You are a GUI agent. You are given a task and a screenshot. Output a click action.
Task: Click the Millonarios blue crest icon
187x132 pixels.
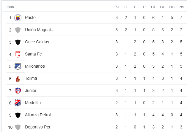[x=18, y=66]
